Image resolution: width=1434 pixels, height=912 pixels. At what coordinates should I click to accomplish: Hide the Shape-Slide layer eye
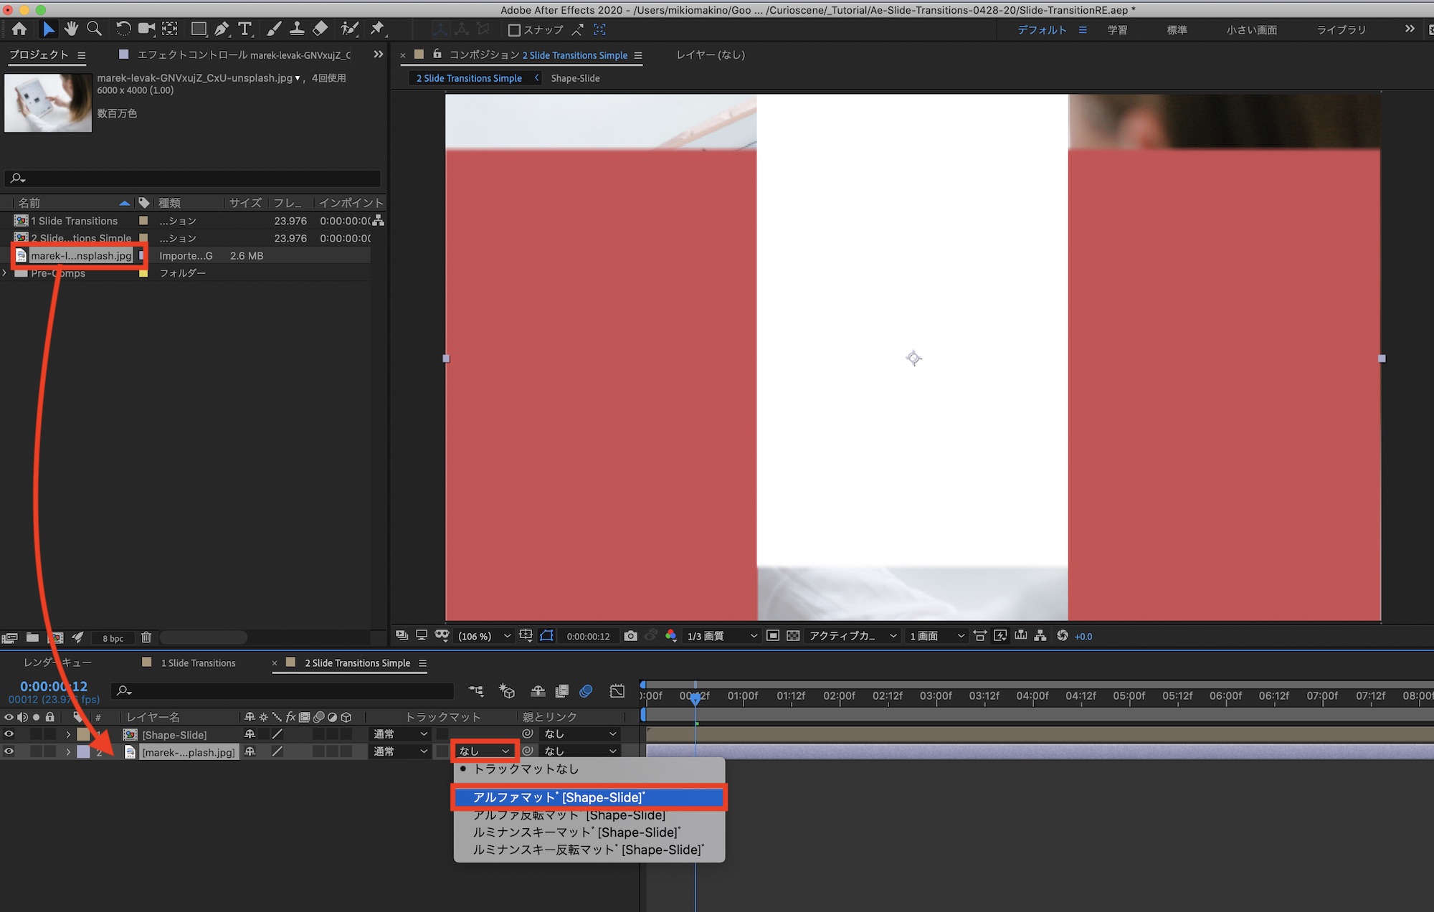pos(9,734)
